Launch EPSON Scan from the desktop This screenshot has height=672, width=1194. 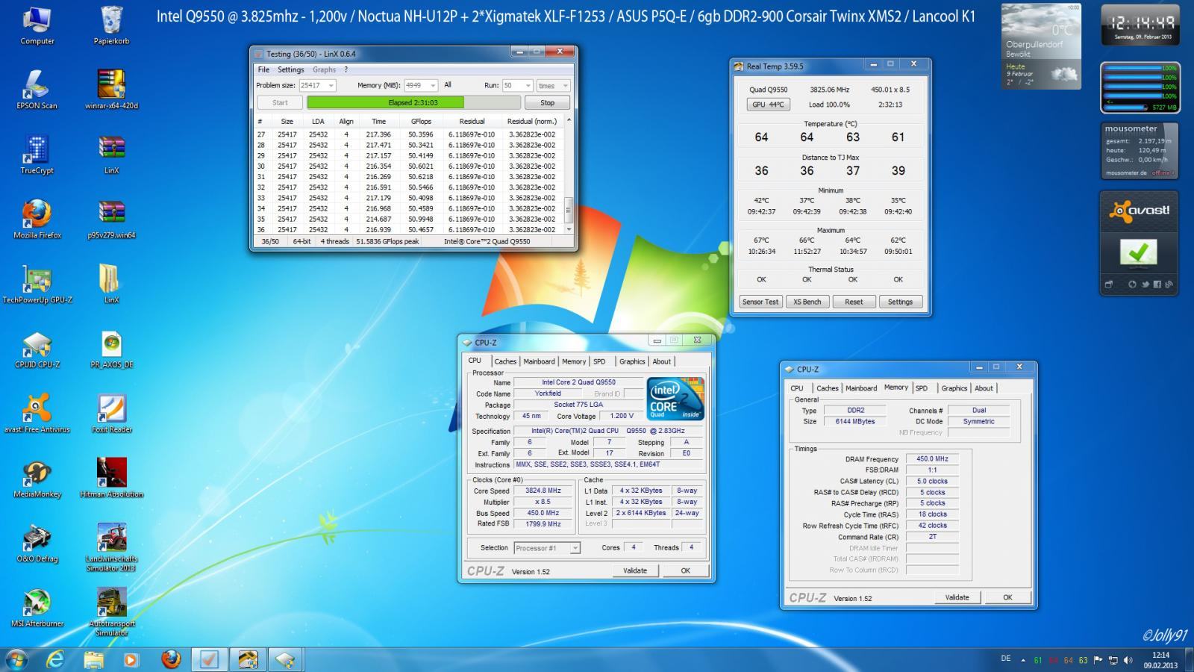(37, 90)
